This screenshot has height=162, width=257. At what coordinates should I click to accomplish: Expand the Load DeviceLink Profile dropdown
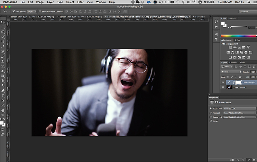[x=240, y=117]
